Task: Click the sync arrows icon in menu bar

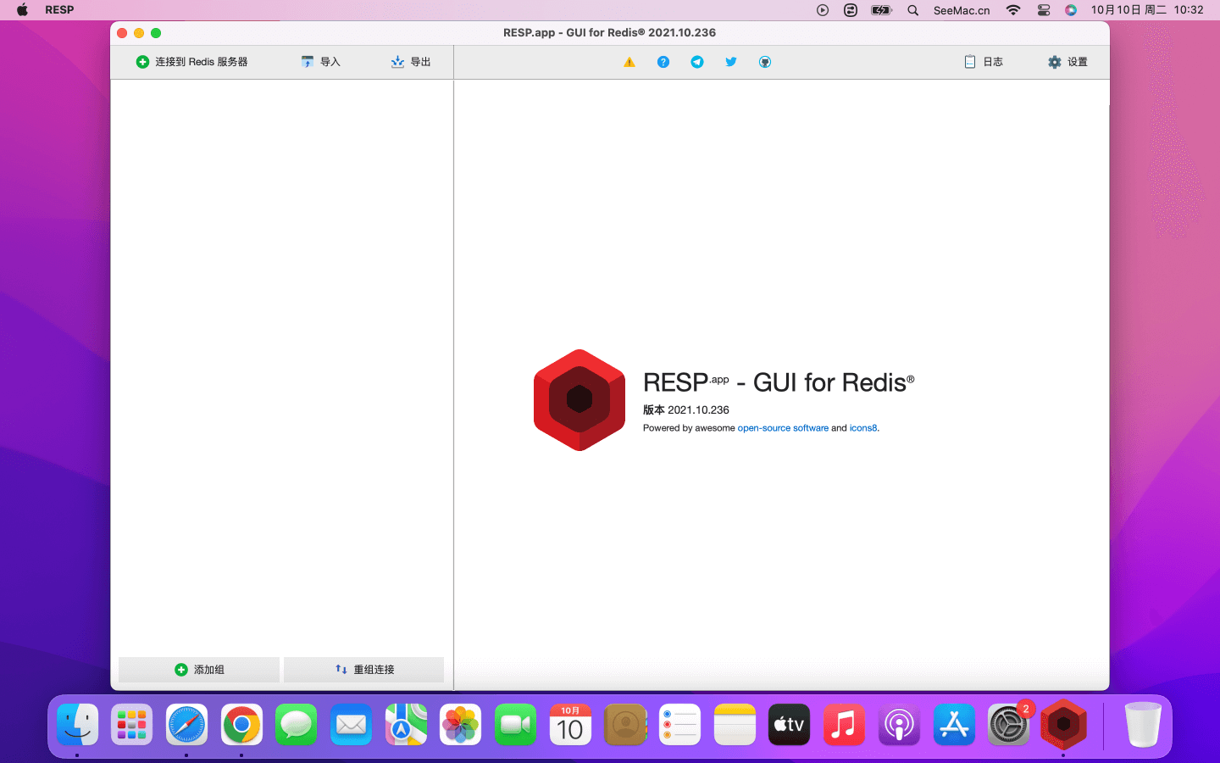Action: point(851,10)
